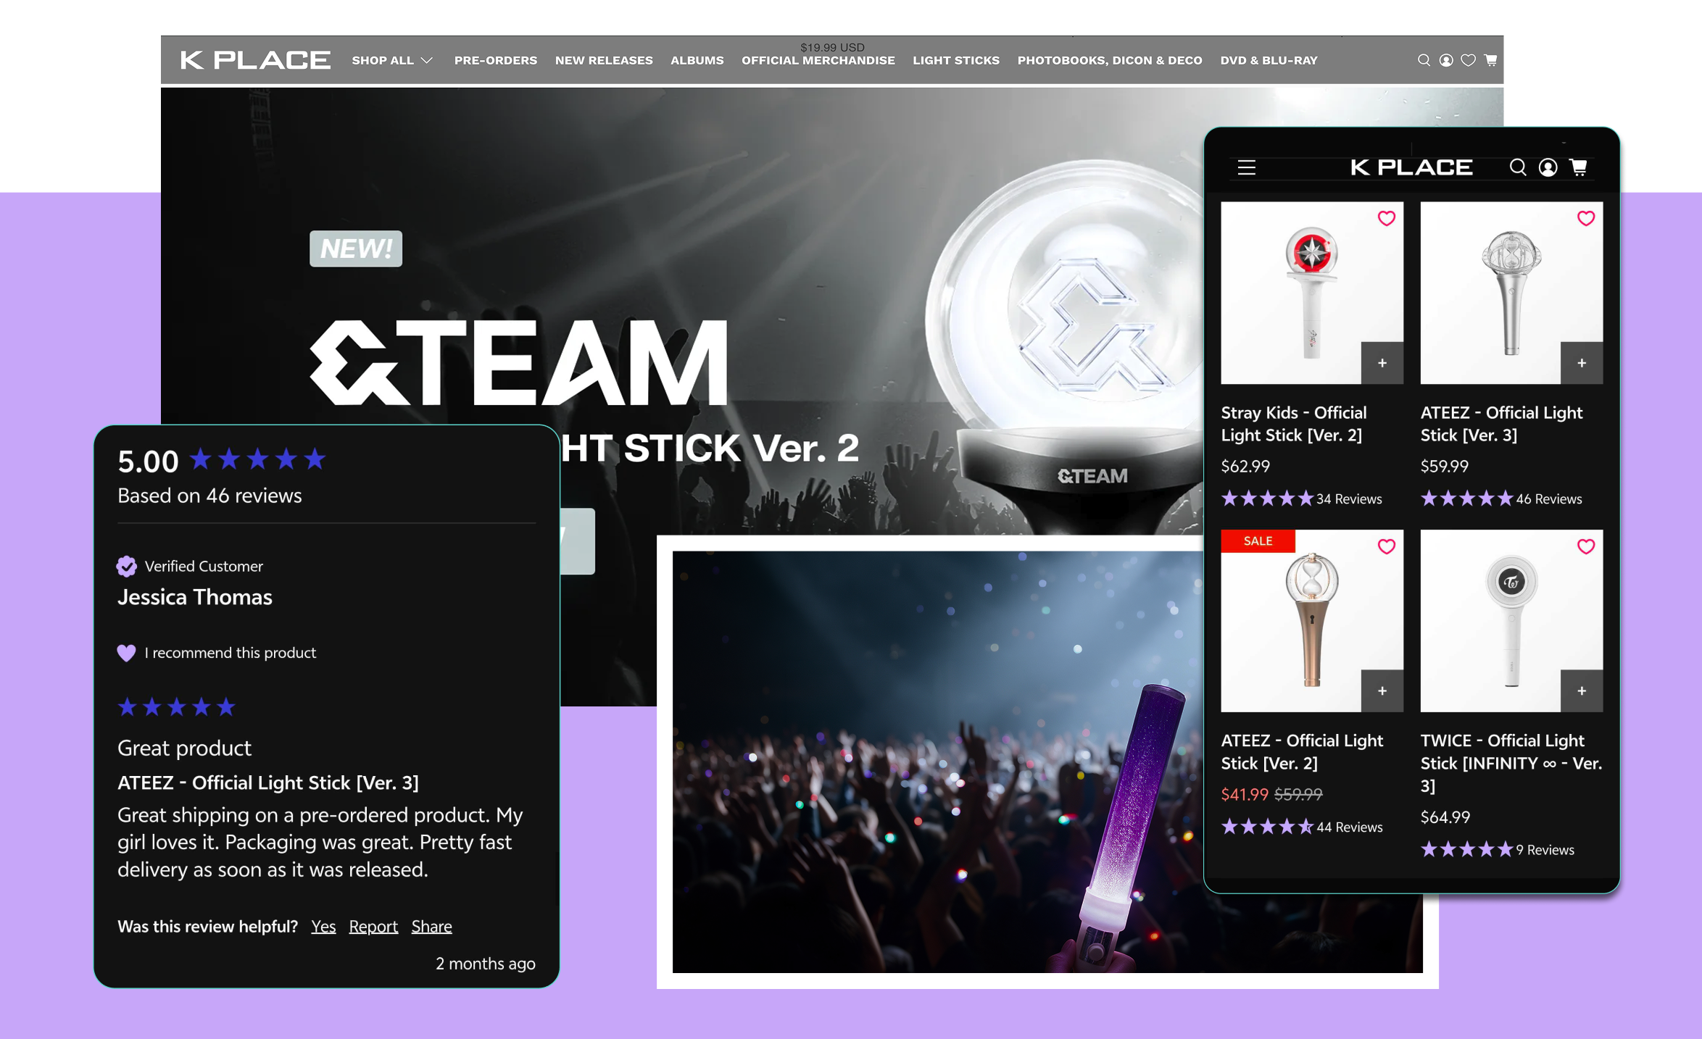This screenshot has height=1039, width=1702.
Task: Open DVD & BLU-RAY category
Action: point(1269,61)
